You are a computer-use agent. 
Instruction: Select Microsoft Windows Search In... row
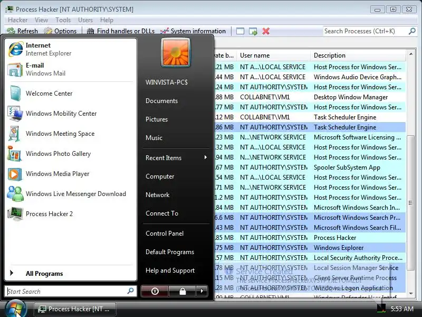(x=310, y=207)
